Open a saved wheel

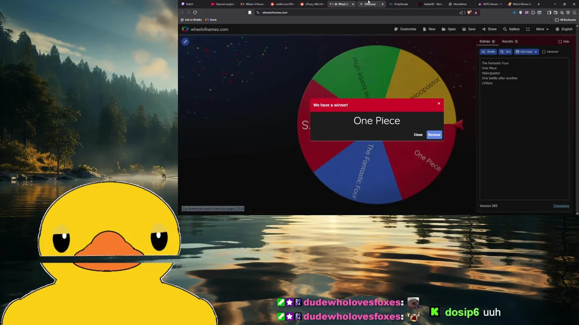click(449, 29)
